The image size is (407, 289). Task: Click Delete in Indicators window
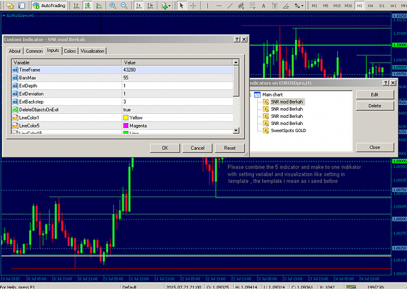(374, 106)
